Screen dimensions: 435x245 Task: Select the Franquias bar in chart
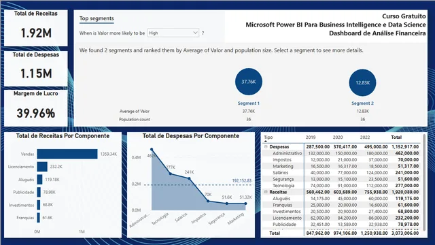pyautogui.click(x=39, y=218)
